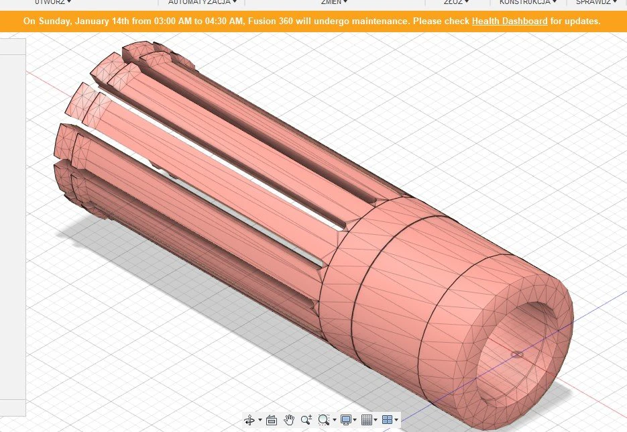Open Display Settings monitor icon
Screen dimensions: 627x432
(346, 420)
